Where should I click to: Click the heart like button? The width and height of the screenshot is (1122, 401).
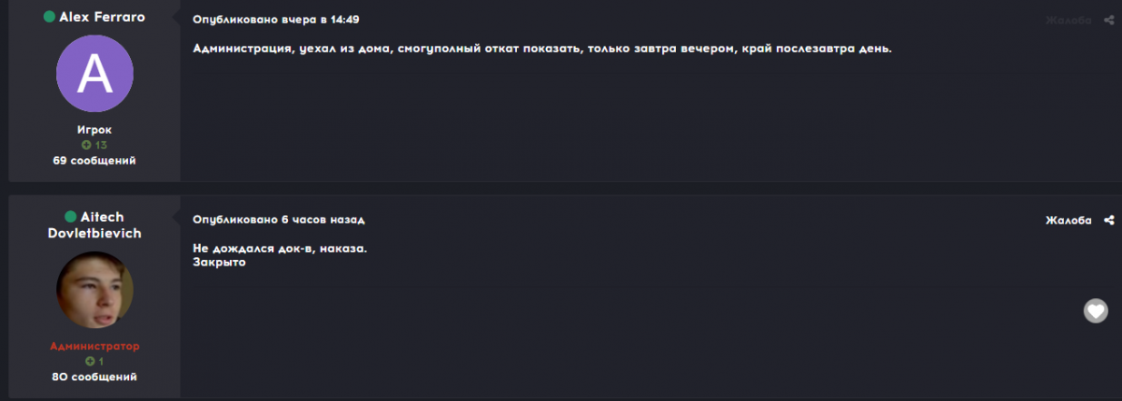click(1095, 311)
